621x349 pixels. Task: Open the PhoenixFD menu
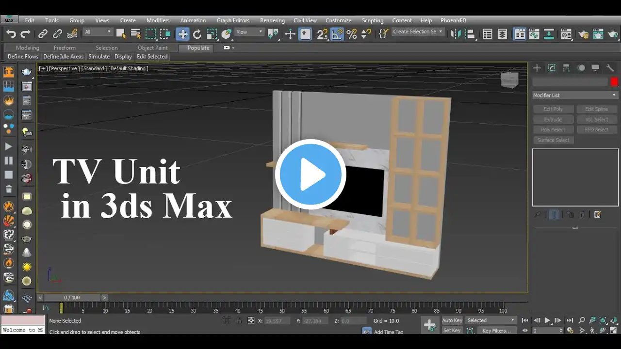tap(453, 20)
